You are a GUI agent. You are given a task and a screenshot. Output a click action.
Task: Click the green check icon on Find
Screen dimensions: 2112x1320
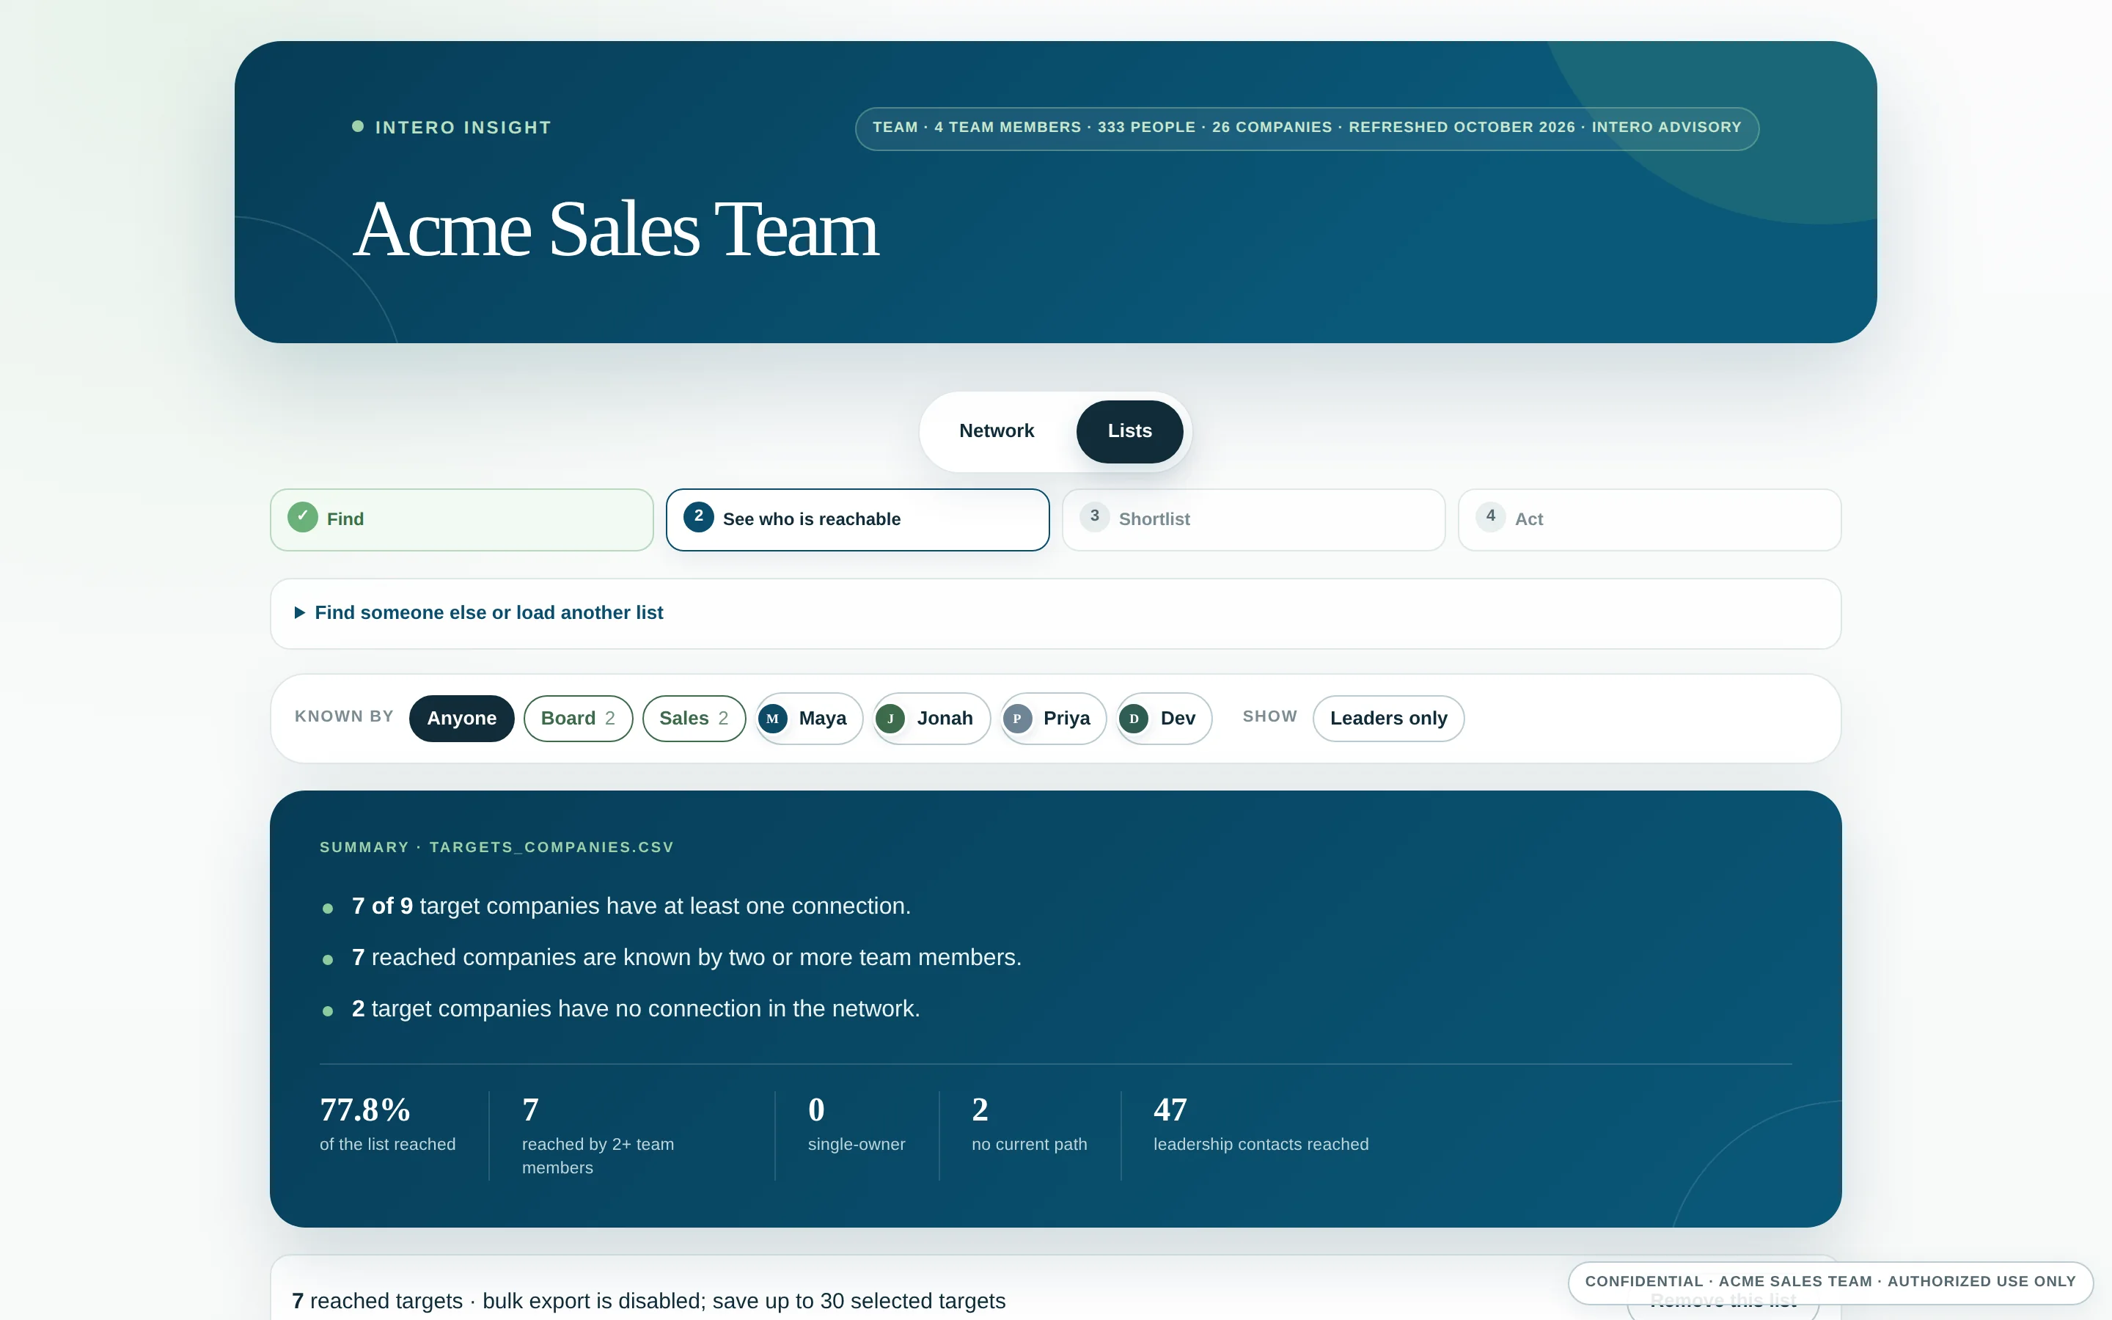click(303, 517)
